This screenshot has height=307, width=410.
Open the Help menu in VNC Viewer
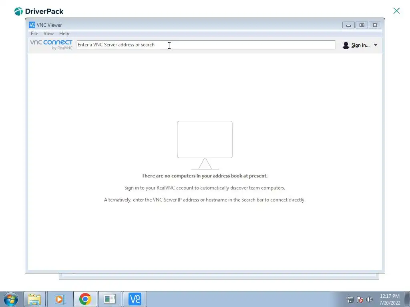click(64, 34)
